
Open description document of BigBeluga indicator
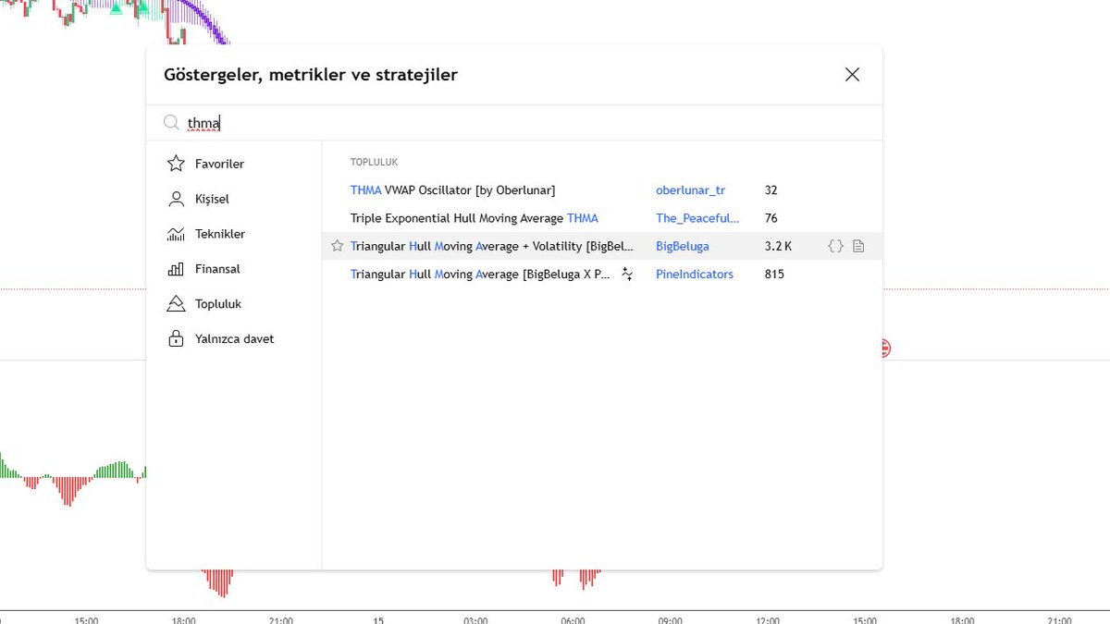(x=858, y=246)
